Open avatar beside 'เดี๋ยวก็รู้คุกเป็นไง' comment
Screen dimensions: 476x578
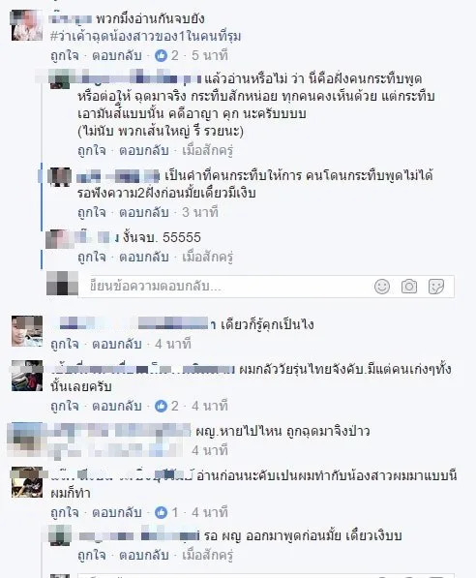pos(27,331)
